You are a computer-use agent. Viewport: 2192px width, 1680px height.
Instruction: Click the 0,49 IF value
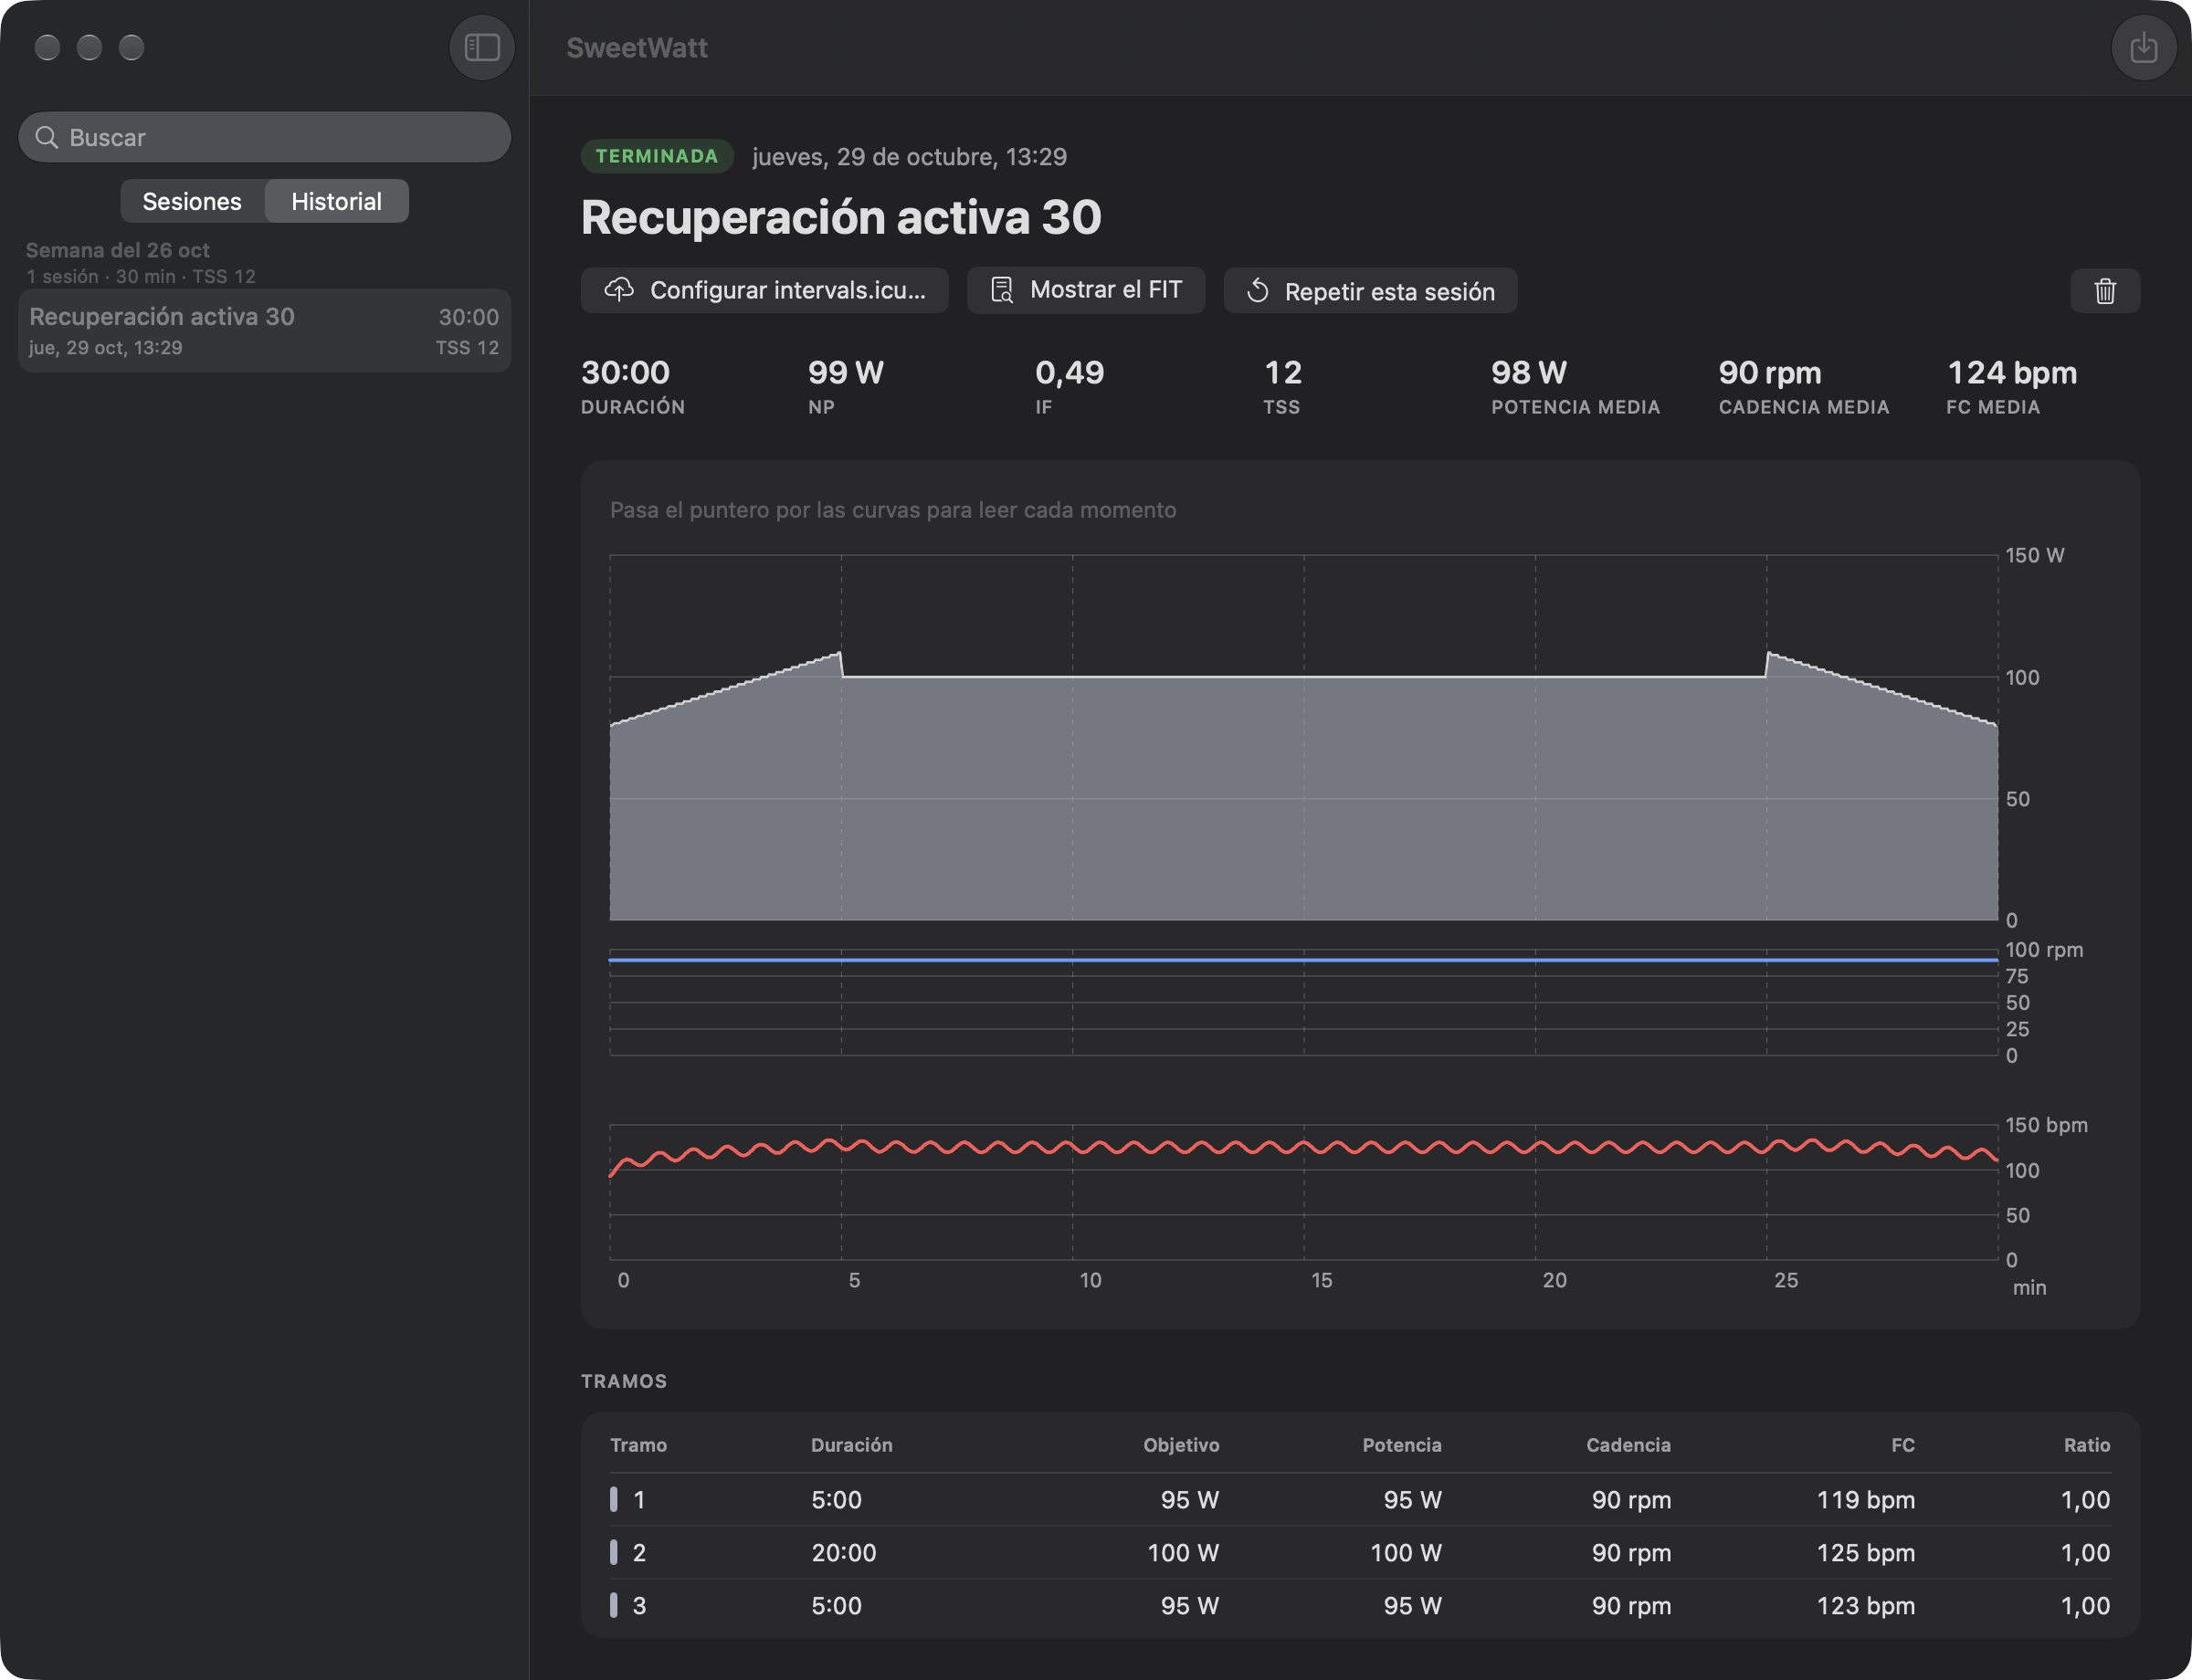coord(1070,373)
